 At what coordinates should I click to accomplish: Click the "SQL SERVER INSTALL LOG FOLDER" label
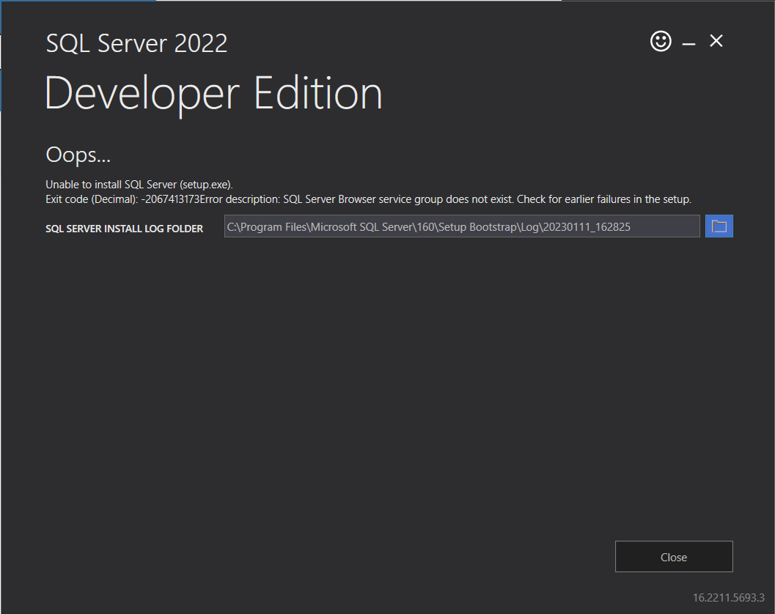(x=124, y=229)
